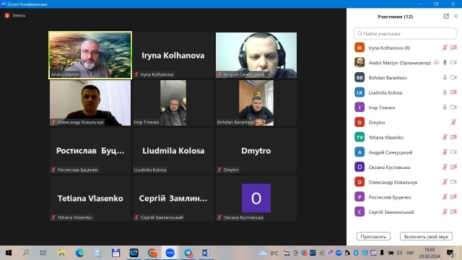
Task: Select Оксана Кустовська tile with purple O
Action: [x=256, y=199]
